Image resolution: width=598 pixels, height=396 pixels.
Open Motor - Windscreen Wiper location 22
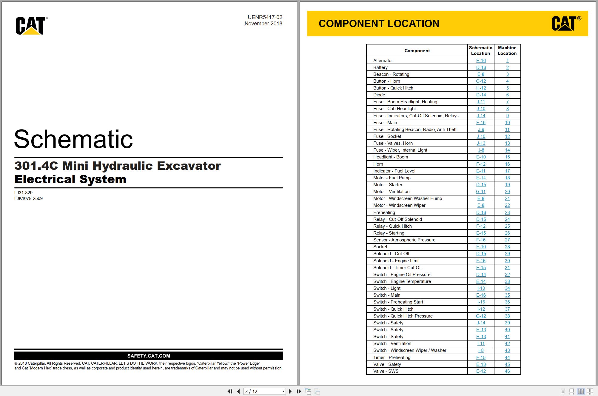click(507, 205)
